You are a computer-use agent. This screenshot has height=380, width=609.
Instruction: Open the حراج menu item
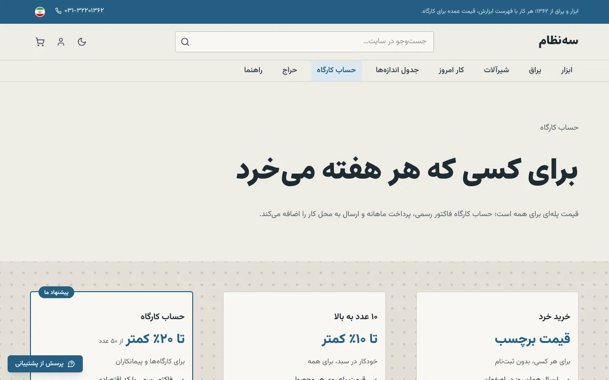tap(290, 70)
